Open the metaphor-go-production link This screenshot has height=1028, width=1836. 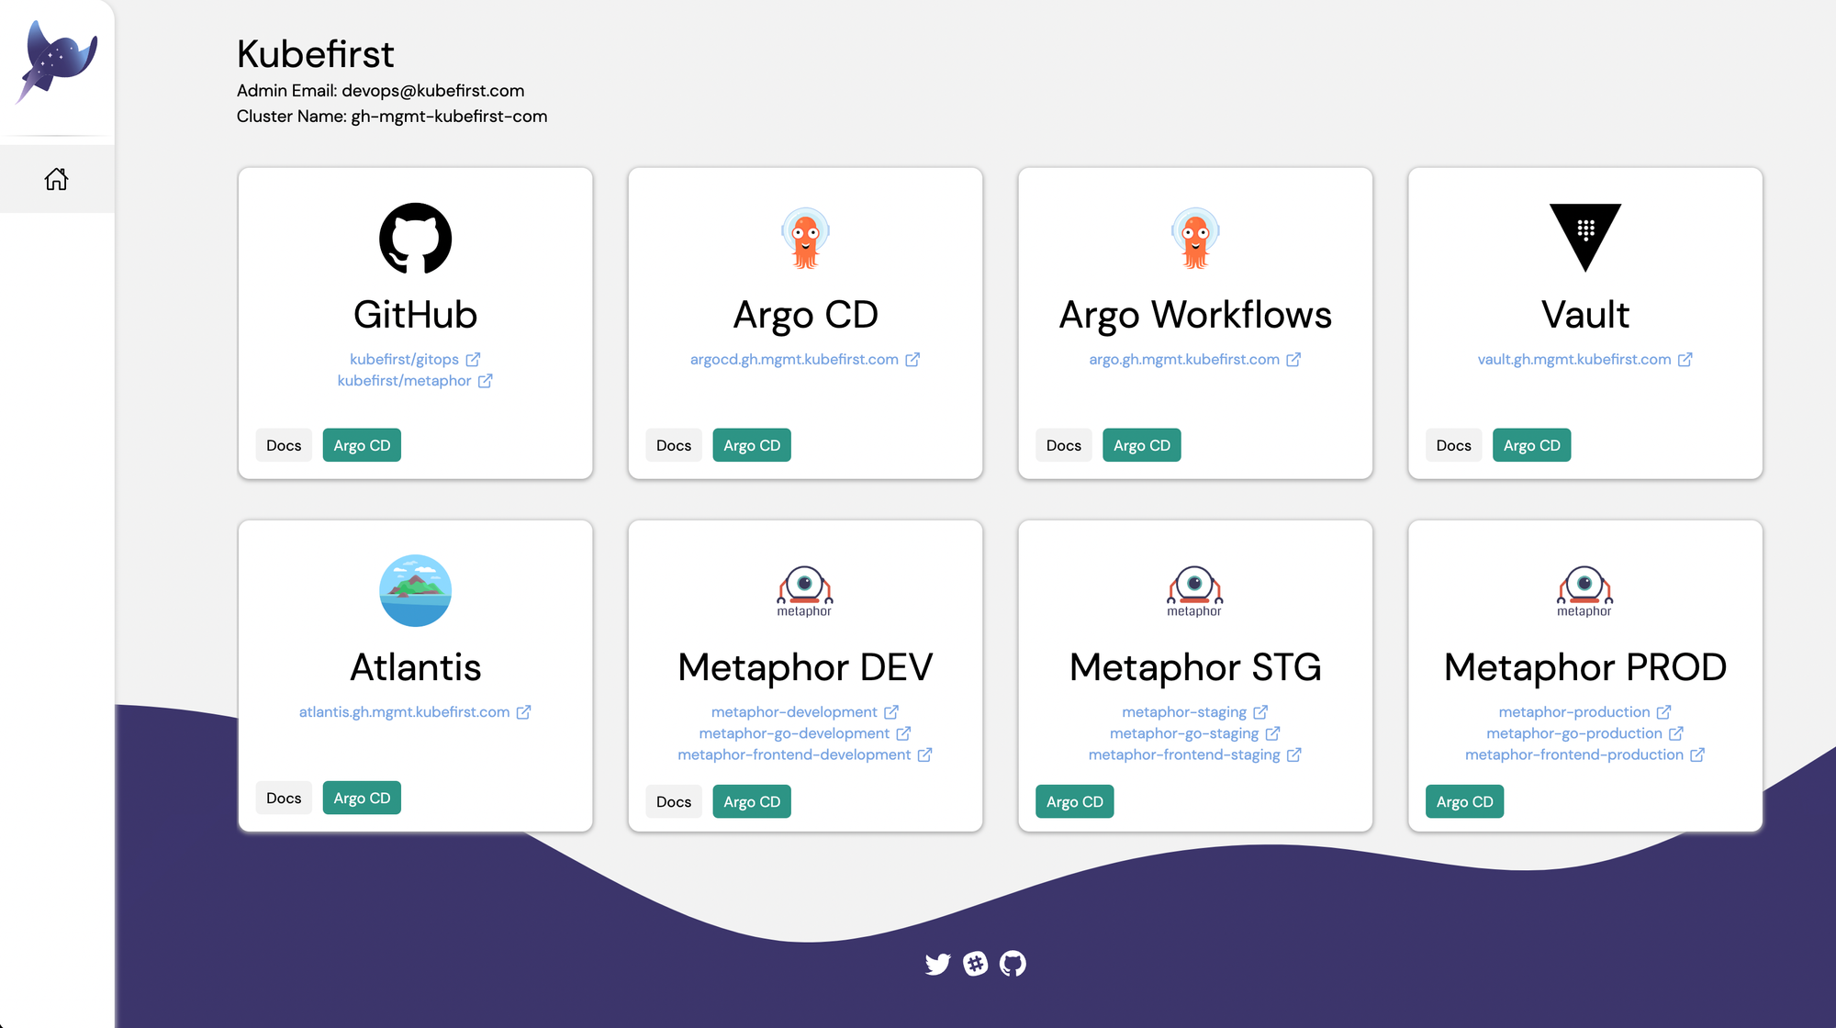point(1574,732)
